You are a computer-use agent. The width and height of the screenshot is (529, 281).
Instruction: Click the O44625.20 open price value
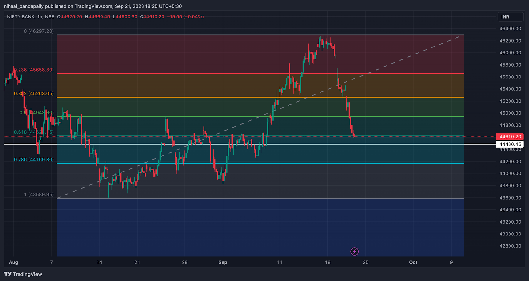coord(69,17)
